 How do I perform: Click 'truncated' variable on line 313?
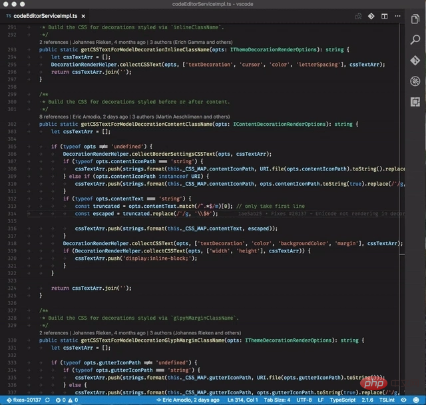click(106, 206)
